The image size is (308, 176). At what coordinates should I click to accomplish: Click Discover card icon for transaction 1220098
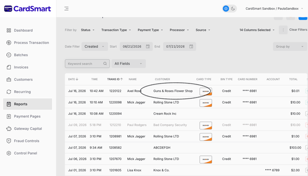point(205,103)
